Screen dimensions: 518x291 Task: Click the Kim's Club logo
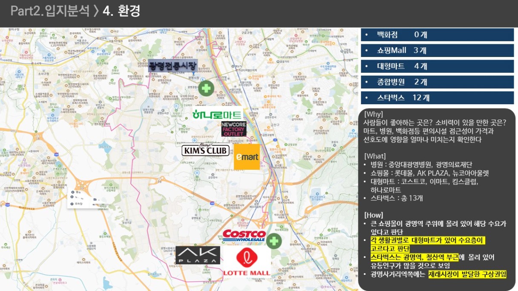click(x=206, y=150)
